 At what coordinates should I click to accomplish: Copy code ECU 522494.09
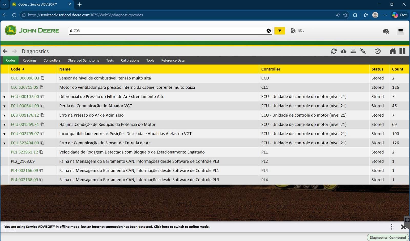point(43,143)
